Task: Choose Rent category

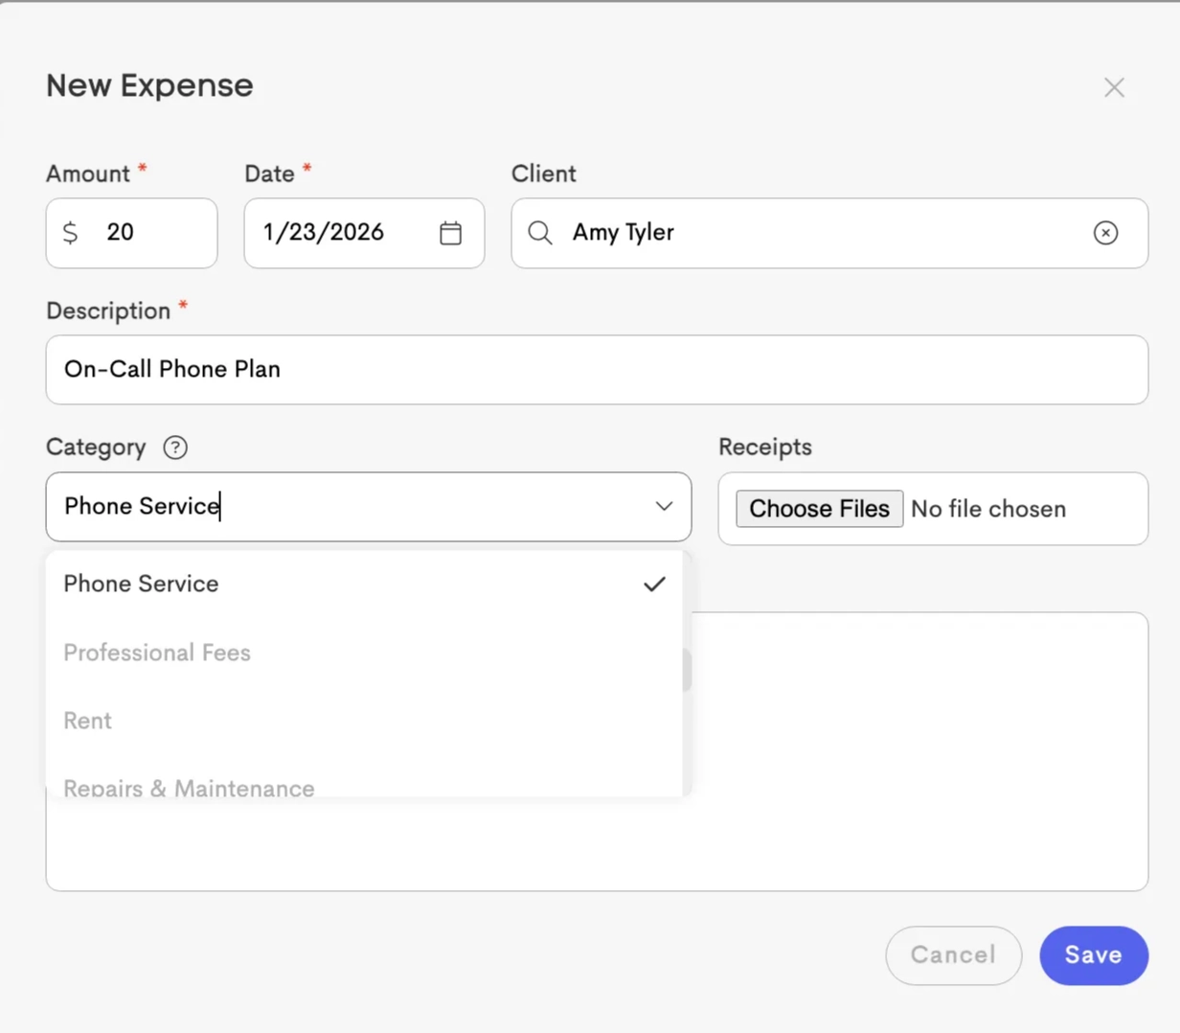Action: point(364,721)
